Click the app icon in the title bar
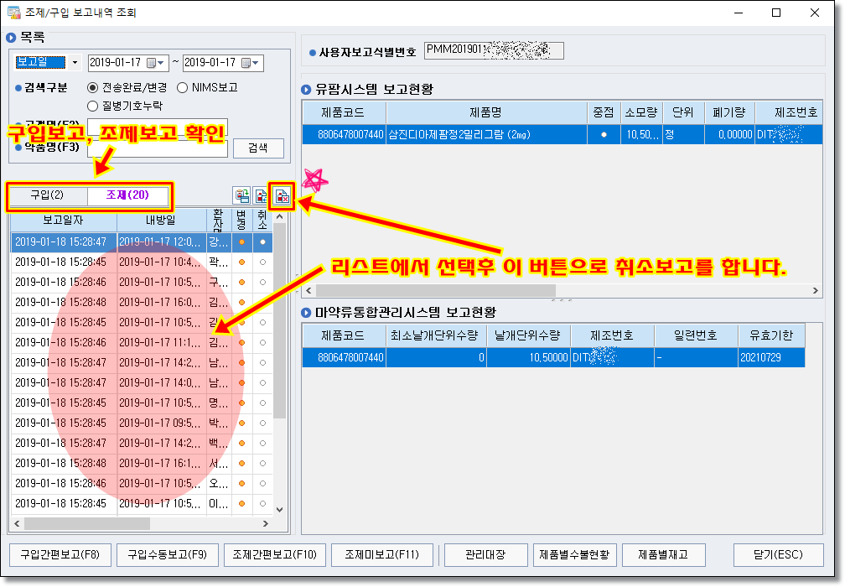 [x=14, y=13]
